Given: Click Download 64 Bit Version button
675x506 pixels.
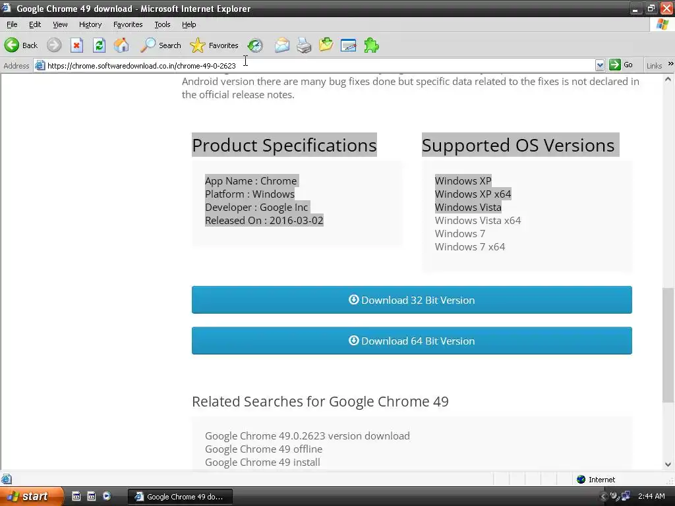Looking at the screenshot, I should pos(412,341).
